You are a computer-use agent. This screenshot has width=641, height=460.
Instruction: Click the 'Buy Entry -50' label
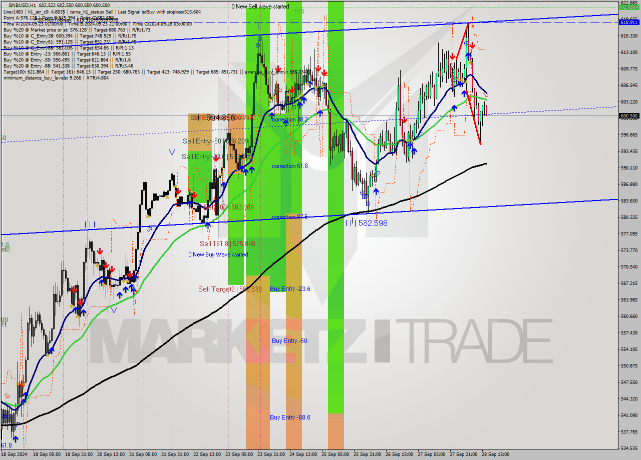tap(289, 341)
